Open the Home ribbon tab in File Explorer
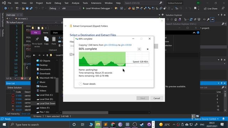Image resolution: width=228 pixels, height=128 pixels. click(x=46, y=33)
